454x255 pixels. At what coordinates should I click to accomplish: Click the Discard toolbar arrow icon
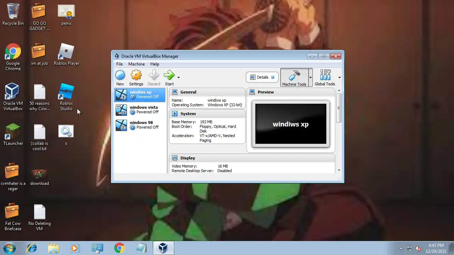click(x=154, y=75)
